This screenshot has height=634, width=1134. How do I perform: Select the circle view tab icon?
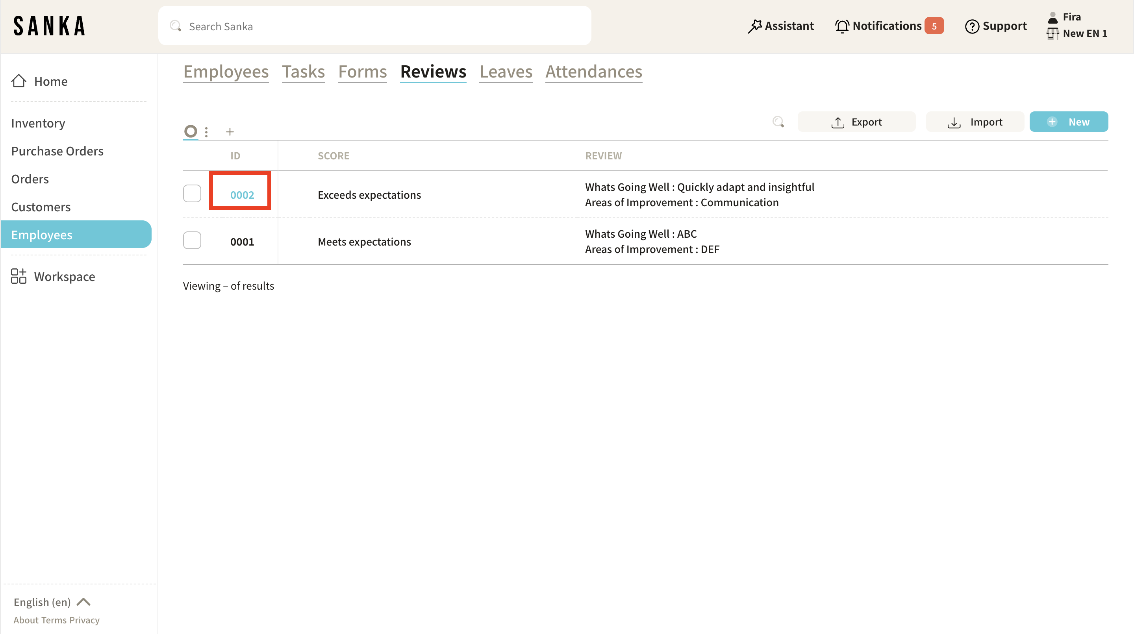[x=191, y=131]
